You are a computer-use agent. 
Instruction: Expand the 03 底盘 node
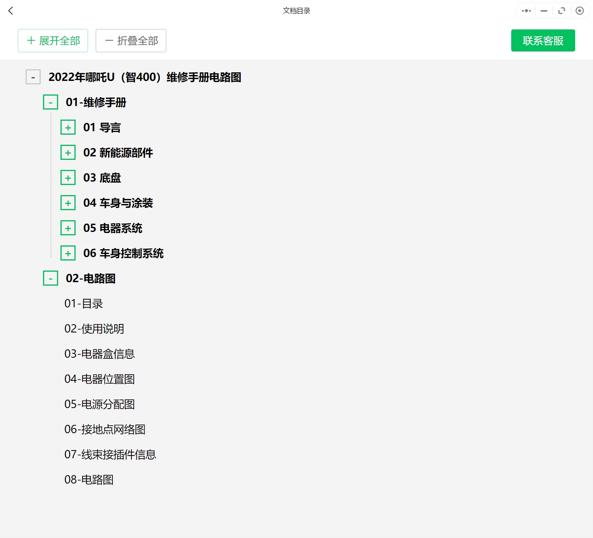68,177
